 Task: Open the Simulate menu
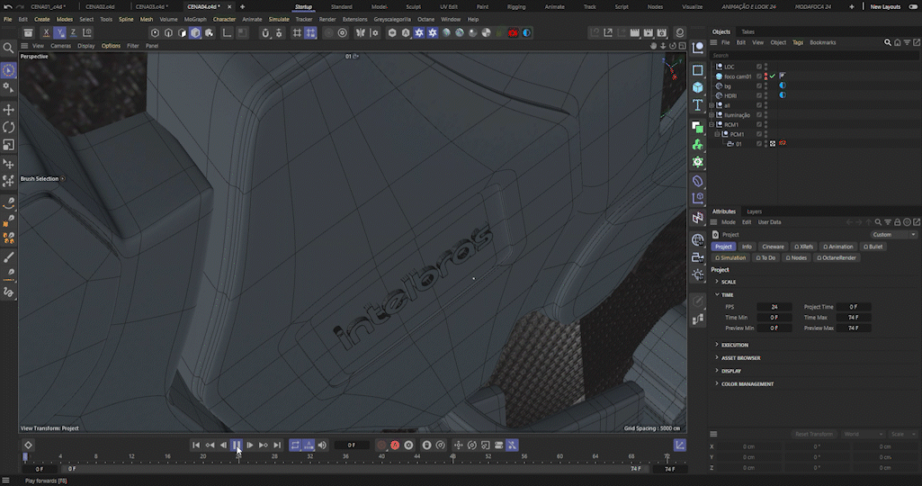(279, 20)
